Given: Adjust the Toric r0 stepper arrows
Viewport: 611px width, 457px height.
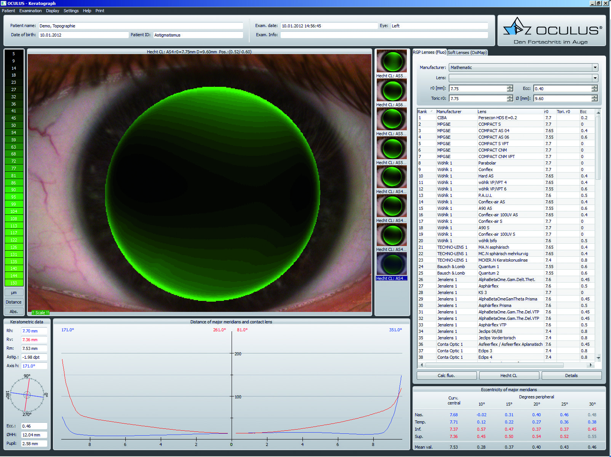Looking at the screenshot, I should pyautogui.click(x=510, y=98).
